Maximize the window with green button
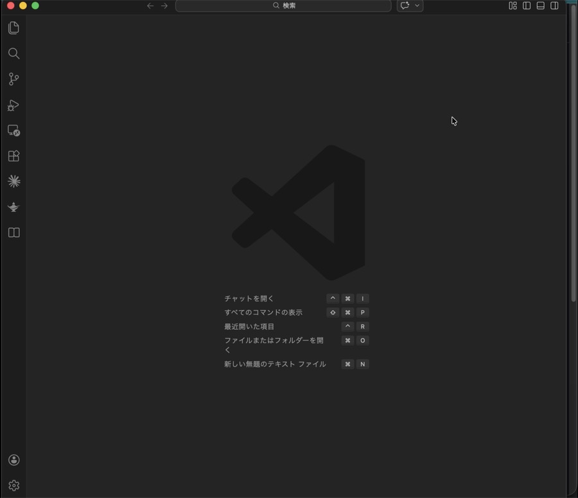This screenshot has width=578, height=498. [x=35, y=6]
